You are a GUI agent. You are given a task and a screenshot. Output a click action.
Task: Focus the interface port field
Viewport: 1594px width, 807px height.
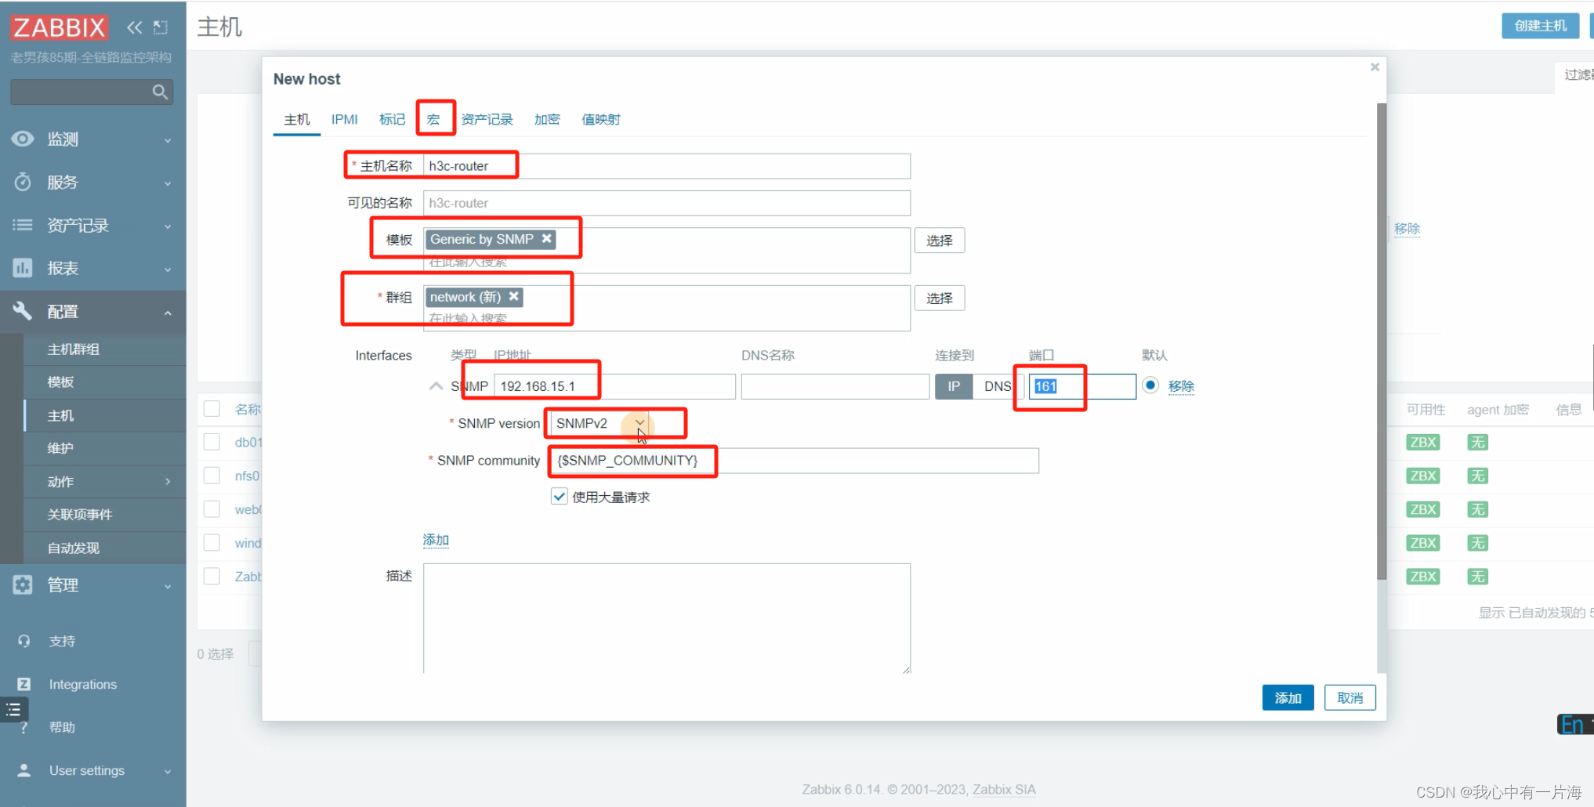1082,386
